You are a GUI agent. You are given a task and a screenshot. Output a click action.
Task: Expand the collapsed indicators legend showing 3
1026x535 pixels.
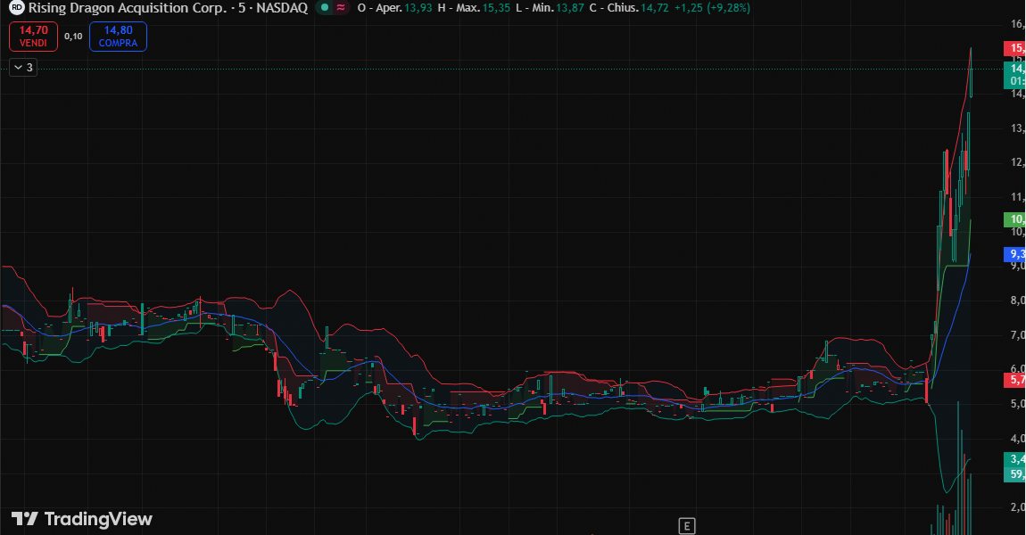(x=23, y=68)
